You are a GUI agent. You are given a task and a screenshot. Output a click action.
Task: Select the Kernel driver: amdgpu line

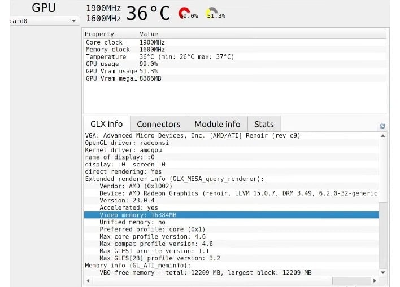pyautogui.click(x=232, y=150)
